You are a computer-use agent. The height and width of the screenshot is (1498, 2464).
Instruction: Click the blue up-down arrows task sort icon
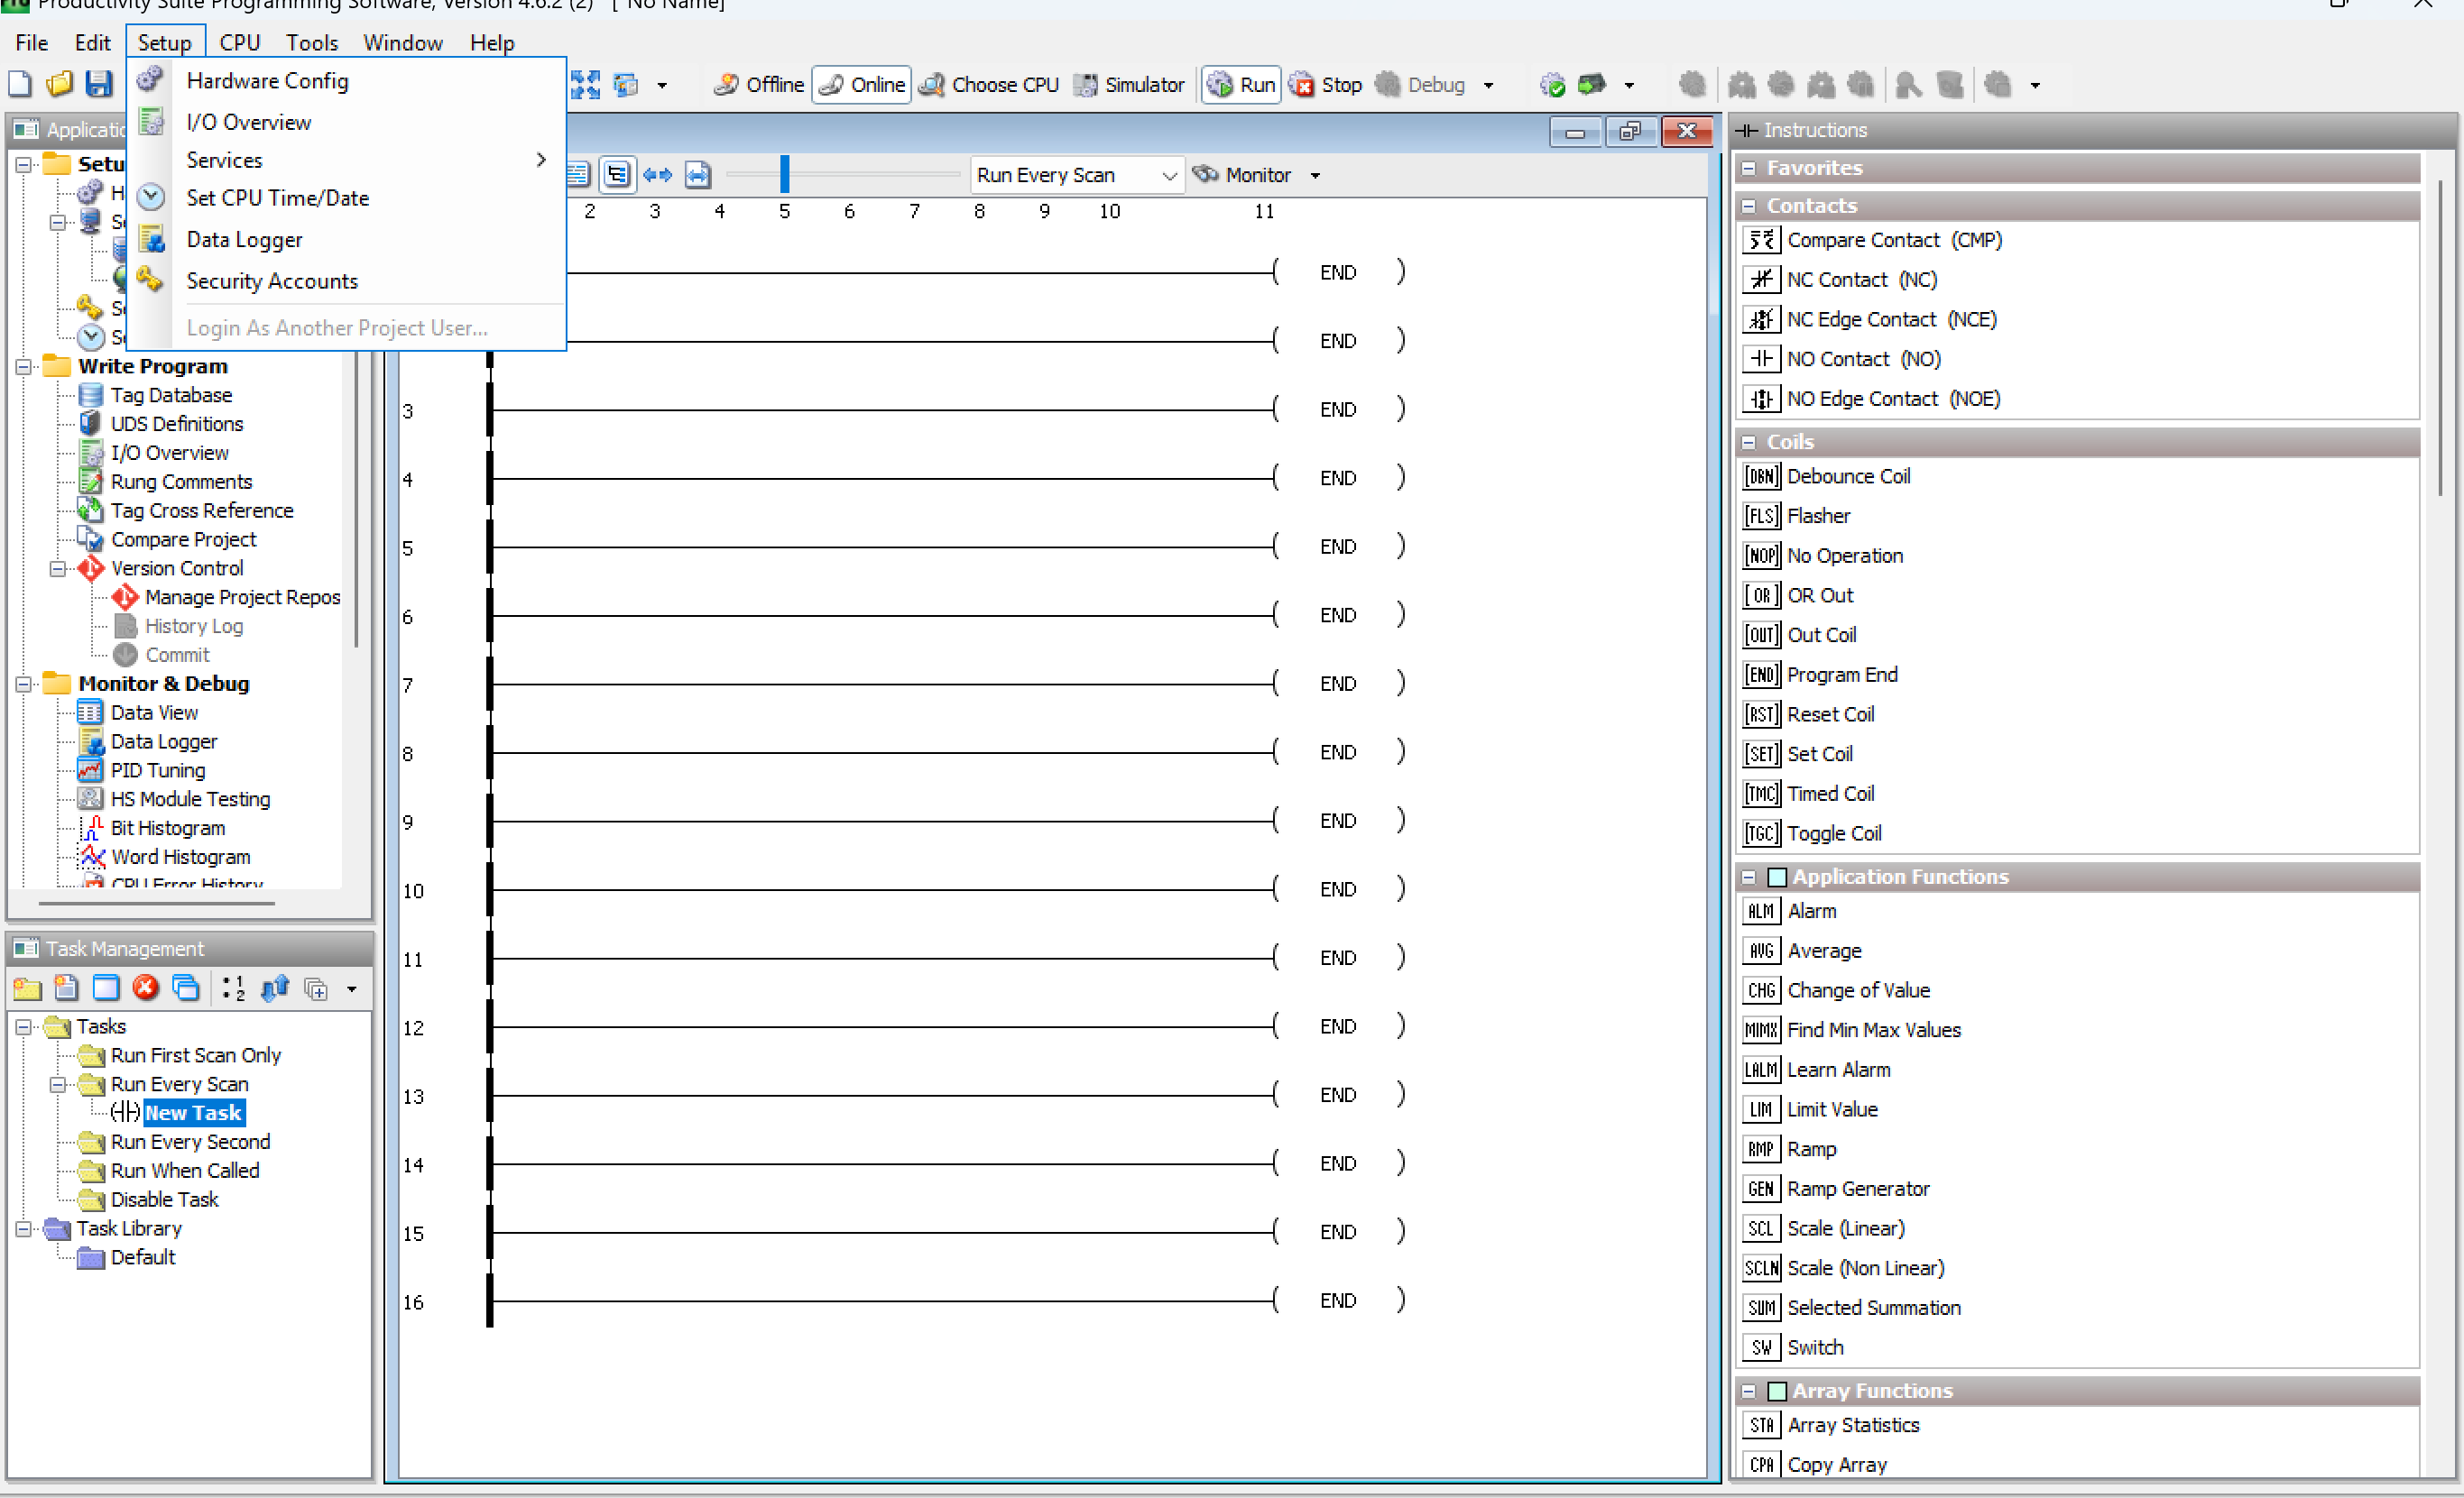pyautogui.click(x=275, y=988)
